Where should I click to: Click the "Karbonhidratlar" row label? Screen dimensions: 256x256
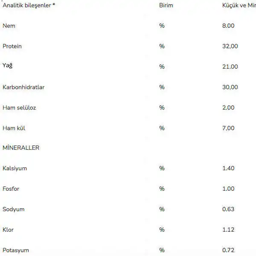tap(23, 87)
